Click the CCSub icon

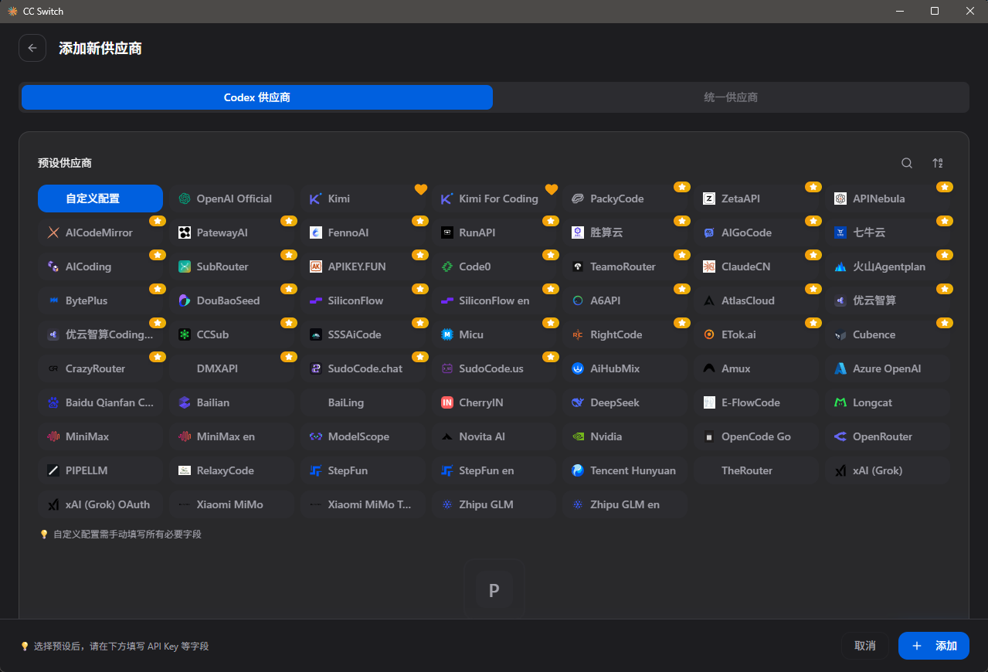pos(185,334)
